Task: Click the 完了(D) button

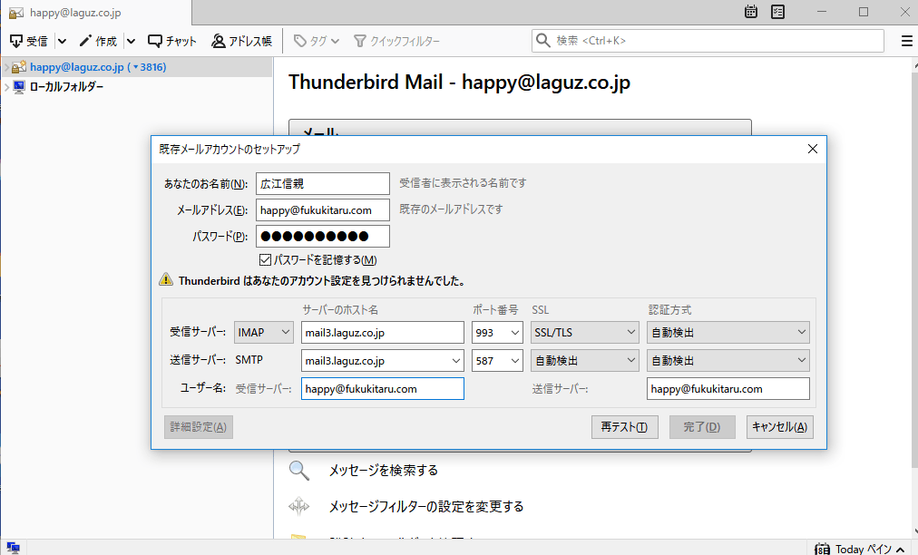Action: [x=702, y=427]
